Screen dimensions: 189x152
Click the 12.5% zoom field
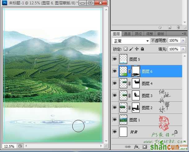(x=9, y=146)
